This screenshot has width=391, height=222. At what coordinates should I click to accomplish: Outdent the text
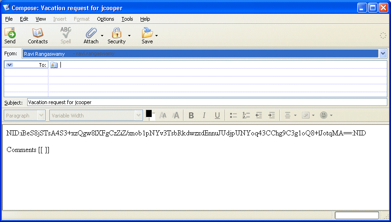(x=259, y=115)
